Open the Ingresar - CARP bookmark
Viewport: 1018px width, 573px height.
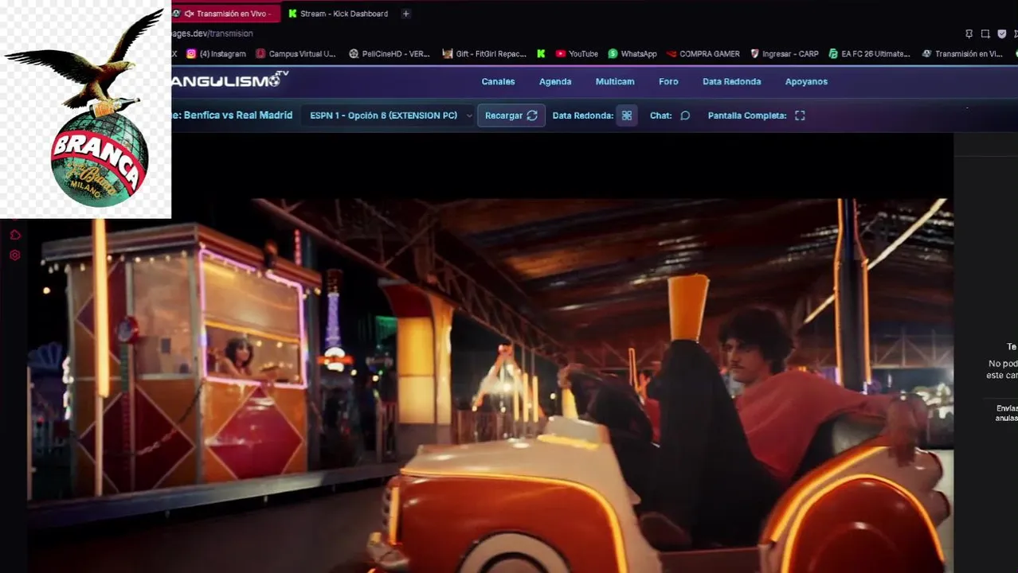pyautogui.click(x=785, y=54)
